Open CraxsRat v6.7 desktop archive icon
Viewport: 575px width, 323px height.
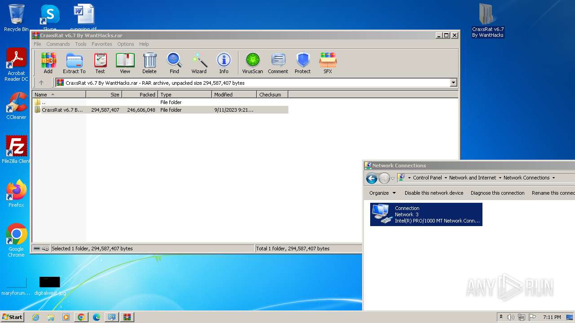[x=487, y=21]
